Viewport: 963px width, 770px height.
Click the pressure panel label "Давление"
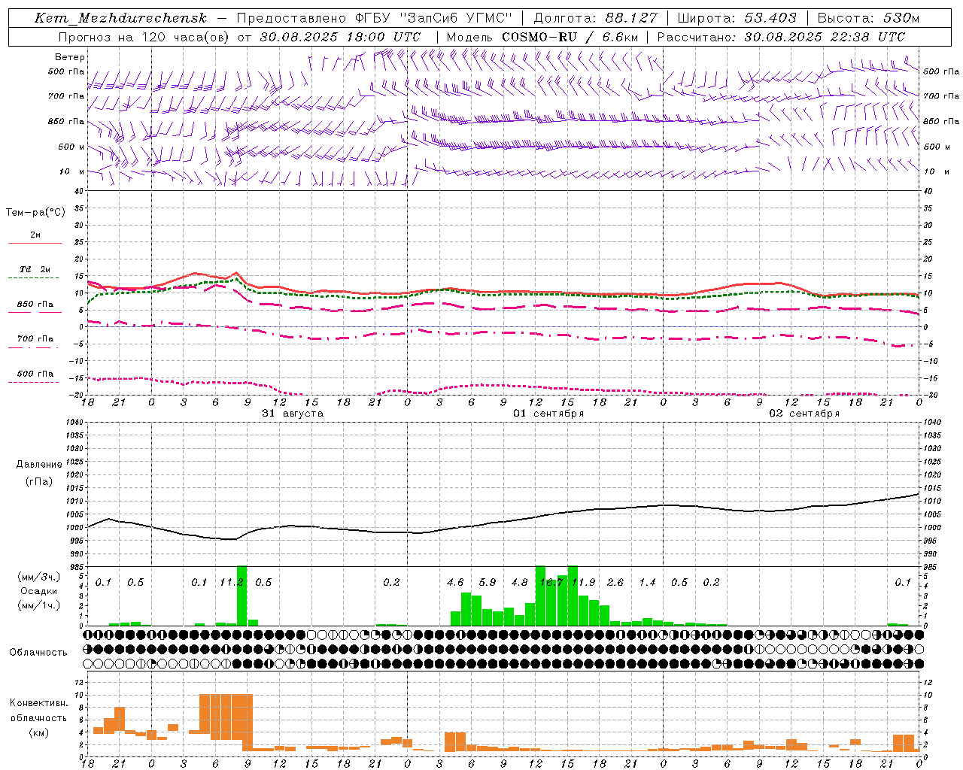click(39, 465)
